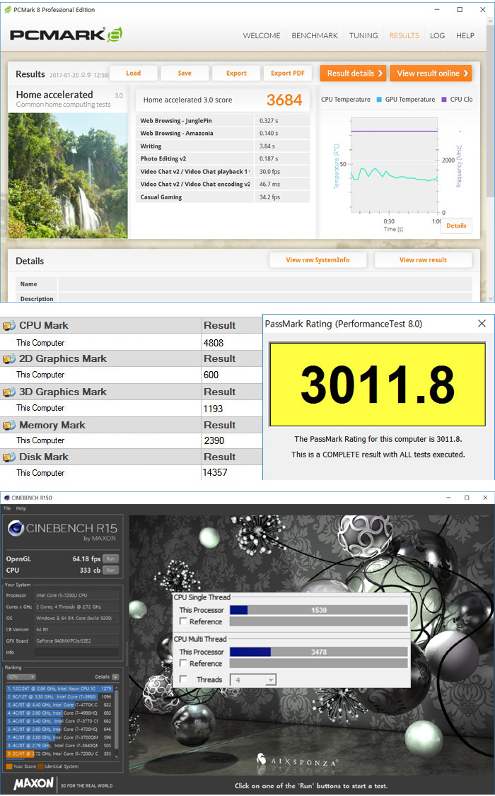Click the 2D Graphics Mark section icon
The height and width of the screenshot is (796, 495).
click(9, 359)
